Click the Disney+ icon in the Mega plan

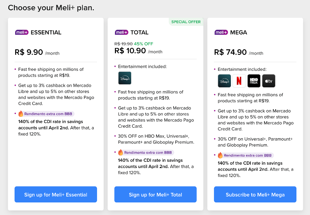pyautogui.click(x=225, y=81)
